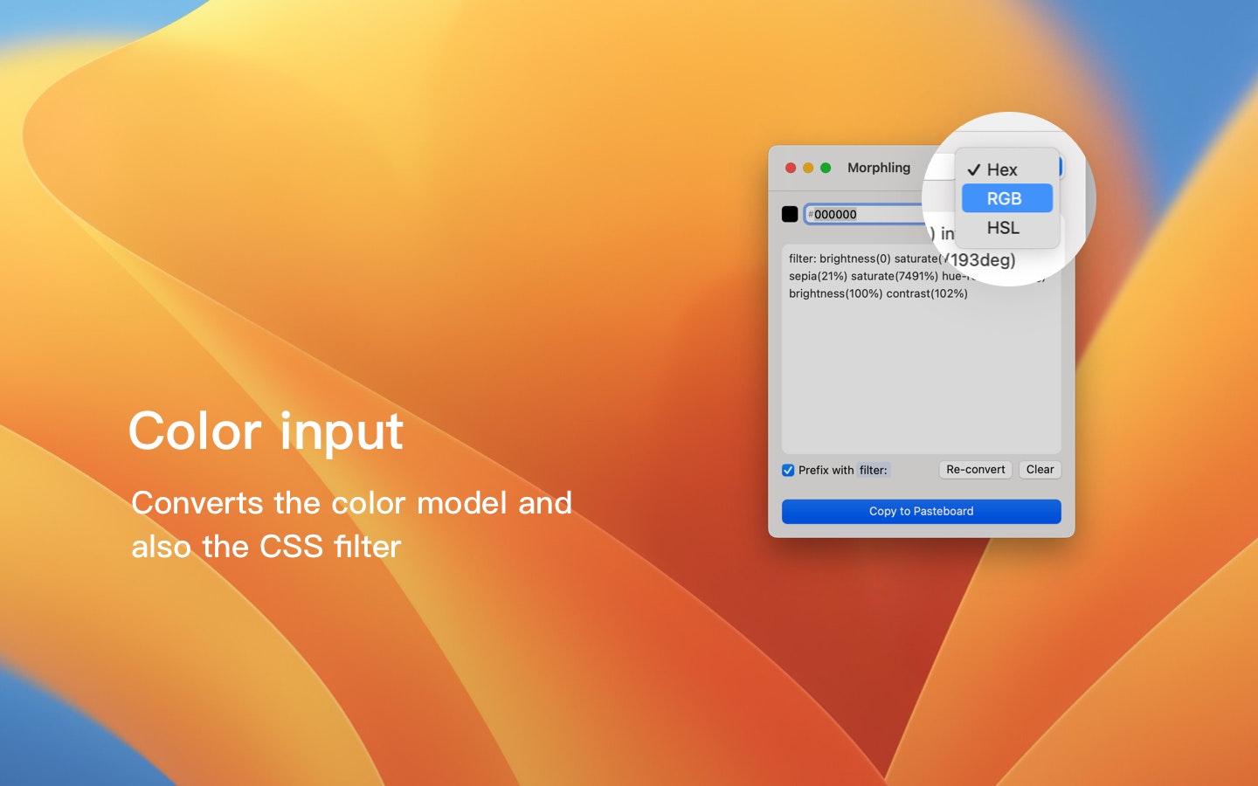Image resolution: width=1258 pixels, height=786 pixels.
Task: Copy the filter to the pasteboard
Action: (921, 512)
